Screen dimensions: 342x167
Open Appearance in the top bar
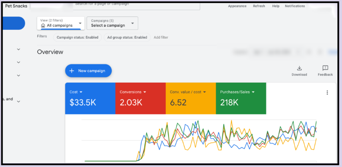pyautogui.click(x=237, y=6)
